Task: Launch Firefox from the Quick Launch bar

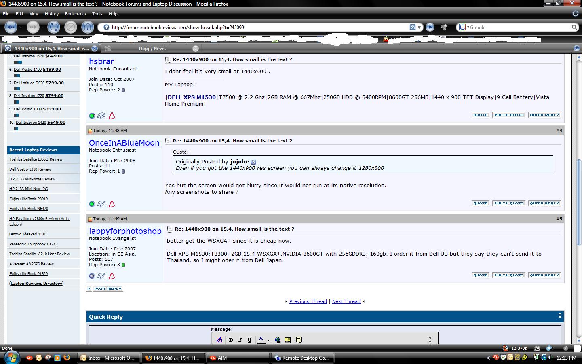Action: 67,358
